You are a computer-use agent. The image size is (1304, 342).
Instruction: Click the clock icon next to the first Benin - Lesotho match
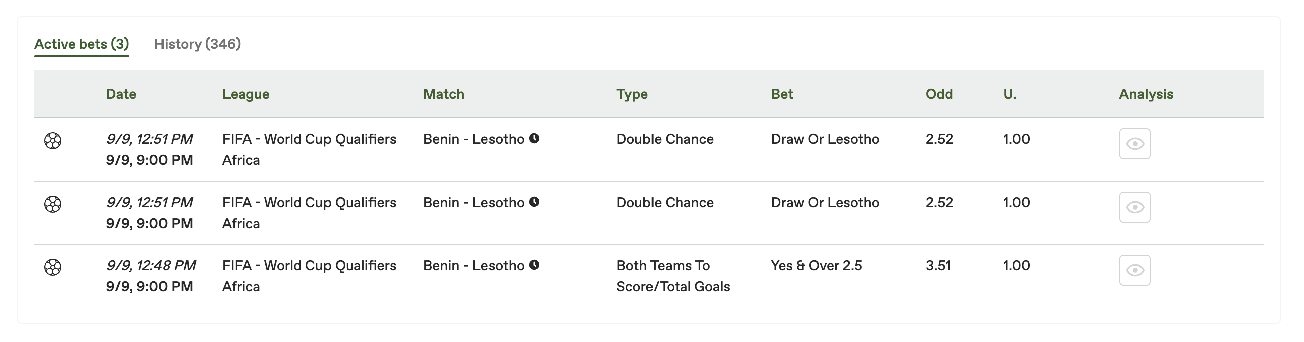(x=534, y=138)
